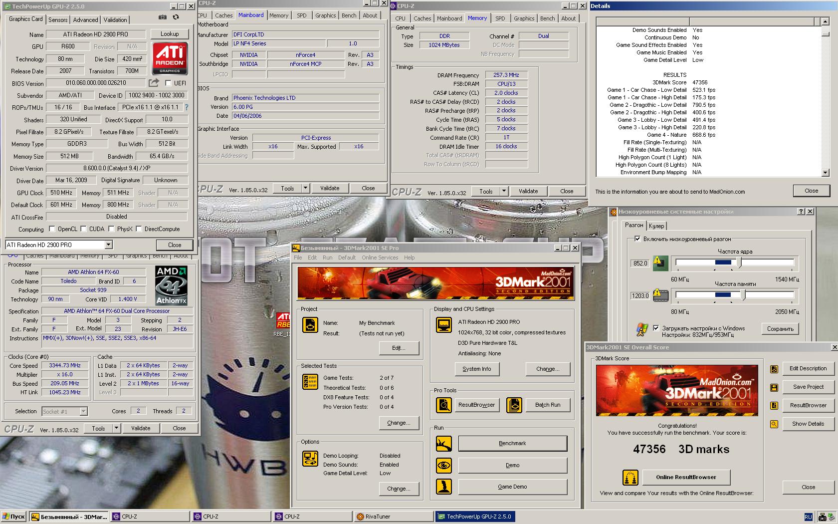The height and width of the screenshot is (524, 838).
Task: Click GPU-Z refresh icon
Action: click(176, 17)
